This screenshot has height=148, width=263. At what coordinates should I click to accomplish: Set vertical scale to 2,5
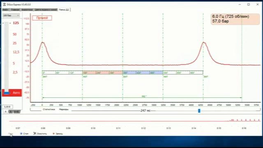coord(15,72)
